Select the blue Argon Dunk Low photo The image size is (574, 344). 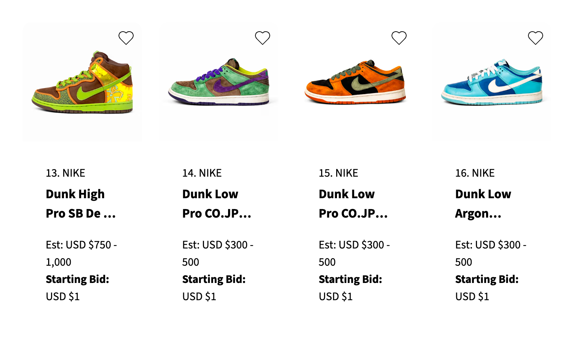pyautogui.click(x=492, y=83)
